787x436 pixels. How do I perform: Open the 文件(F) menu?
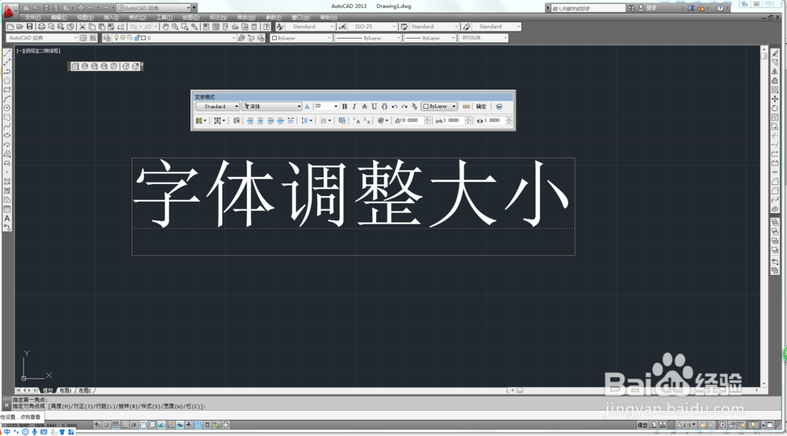(32, 17)
